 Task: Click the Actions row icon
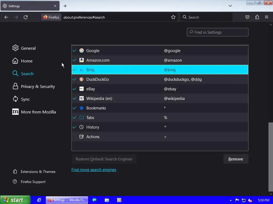pos(82,137)
